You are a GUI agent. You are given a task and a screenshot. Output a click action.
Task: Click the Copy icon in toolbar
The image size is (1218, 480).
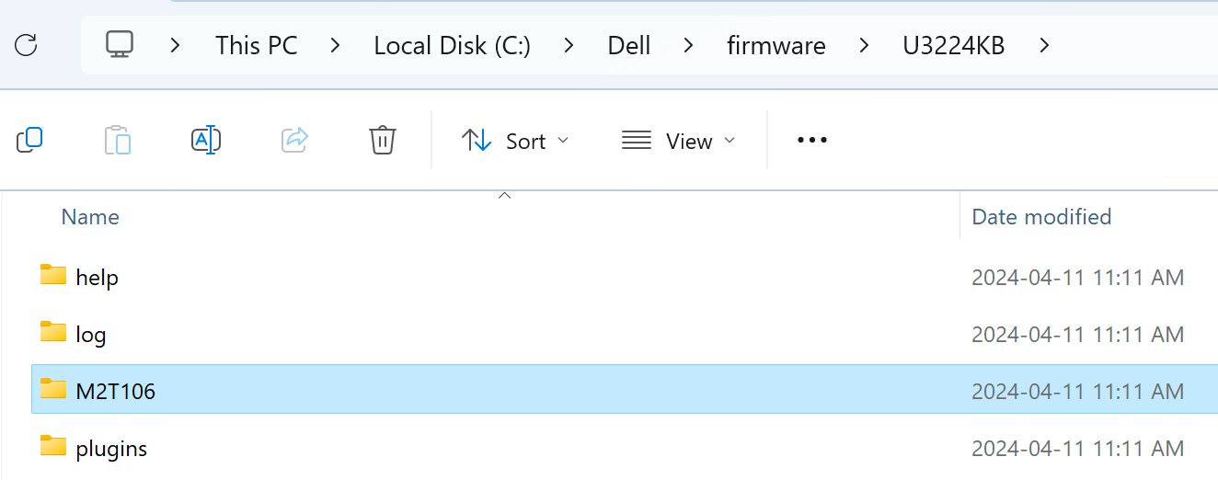[29, 140]
